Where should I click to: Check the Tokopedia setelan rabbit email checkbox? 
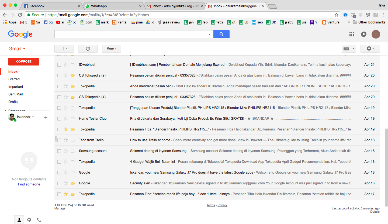tap(59, 194)
